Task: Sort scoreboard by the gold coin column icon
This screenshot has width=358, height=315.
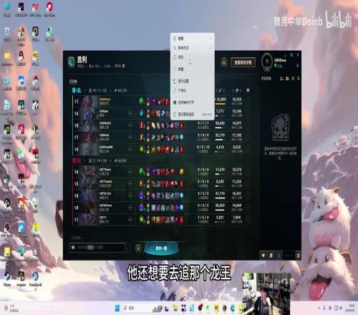Action: (237, 90)
